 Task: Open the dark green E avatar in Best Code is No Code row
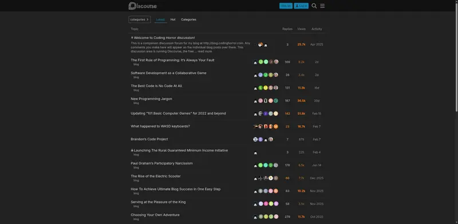click(x=260, y=88)
